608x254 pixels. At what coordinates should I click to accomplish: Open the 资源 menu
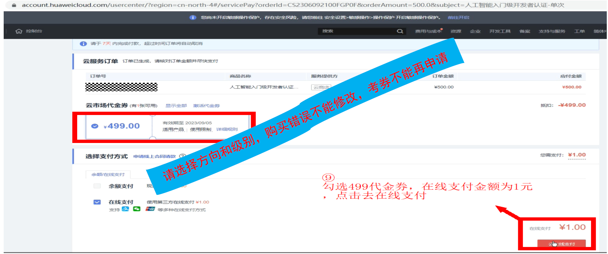(x=456, y=31)
